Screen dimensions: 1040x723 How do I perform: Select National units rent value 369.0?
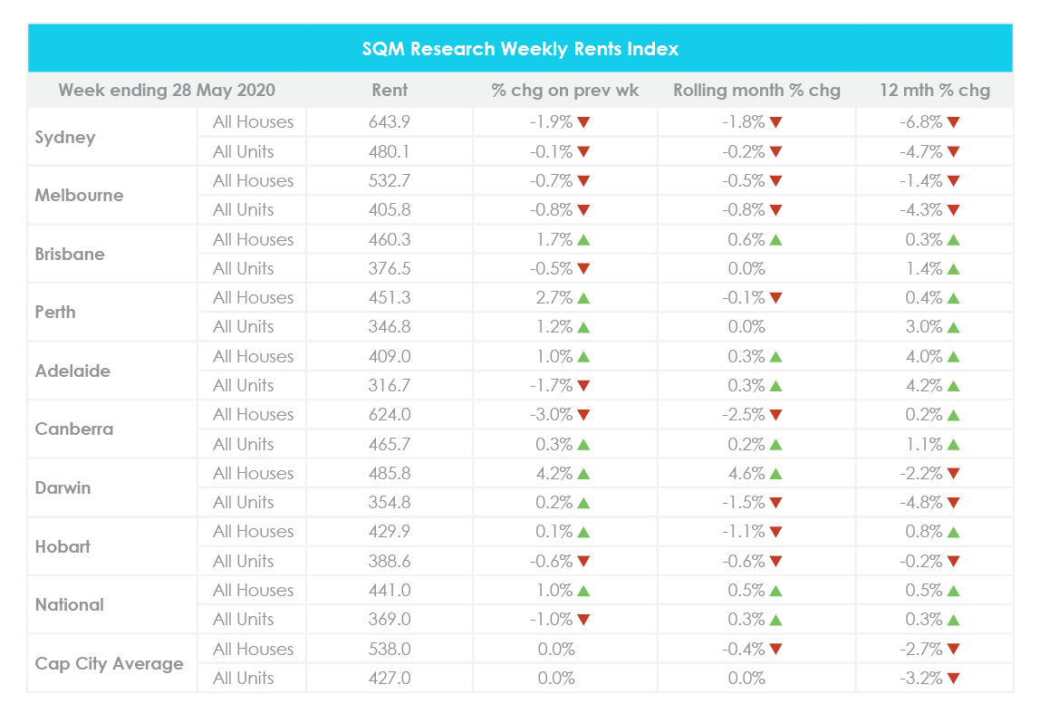(390, 620)
